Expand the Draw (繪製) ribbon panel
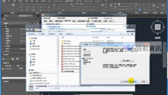Image resolution: width=168 pixels, height=95 pixels. click(x=13, y=13)
